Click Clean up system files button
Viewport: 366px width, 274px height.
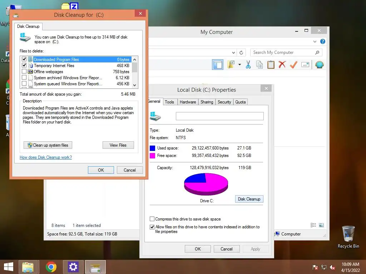click(x=48, y=145)
